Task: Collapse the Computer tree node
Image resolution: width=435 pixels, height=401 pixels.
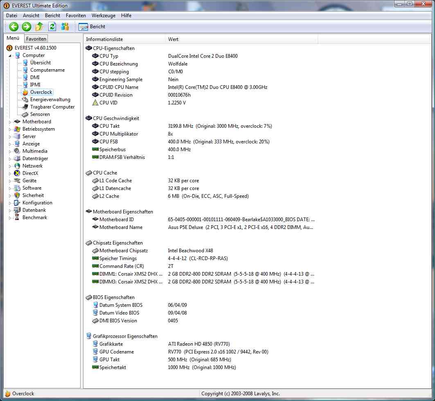Action: [x=10, y=56]
